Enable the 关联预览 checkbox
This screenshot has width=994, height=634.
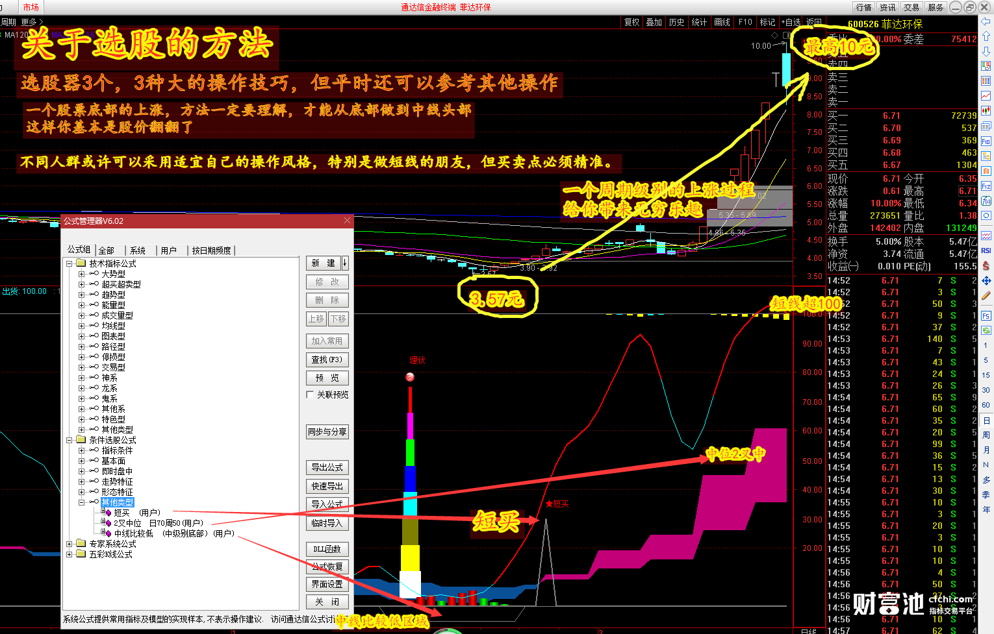tap(310, 395)
